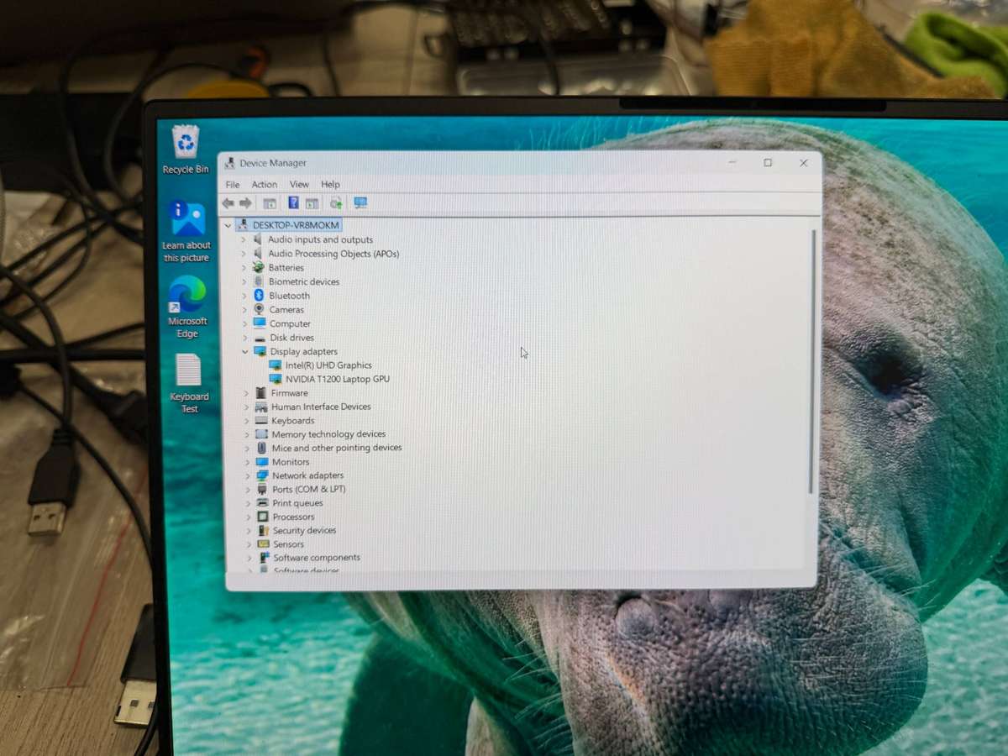Screen dimensions: 1008x756
Task: Expand Ports (COM & LPT)
Action: tap(248, 490)
